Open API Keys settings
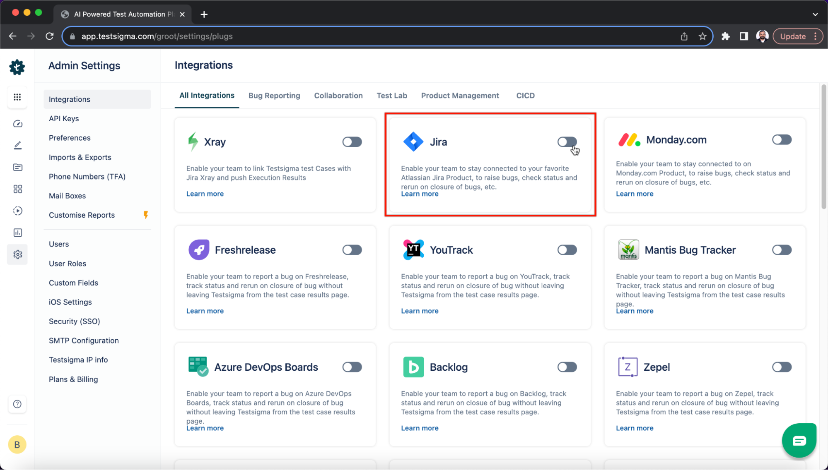Image resolution: width=828 pixels, height=470 pixels. click(x=64, y=118)
